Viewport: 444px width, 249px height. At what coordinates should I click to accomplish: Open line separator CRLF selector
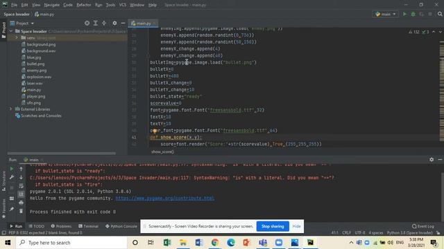346,233
